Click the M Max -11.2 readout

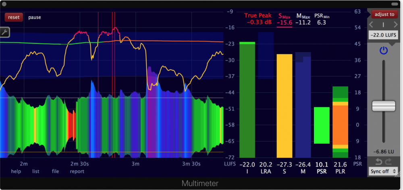click(303, 19)
